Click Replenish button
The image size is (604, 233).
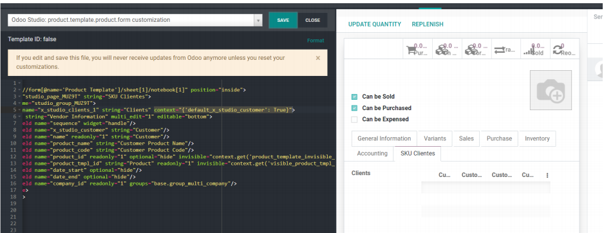(427, 24)
